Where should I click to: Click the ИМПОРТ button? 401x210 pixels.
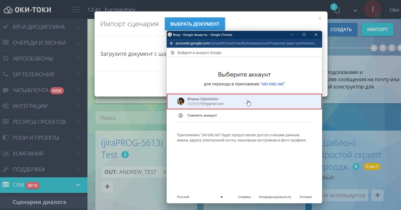377,30
